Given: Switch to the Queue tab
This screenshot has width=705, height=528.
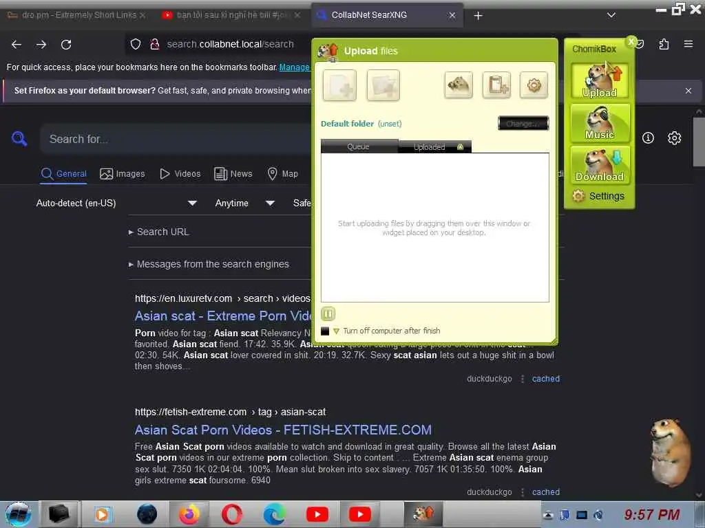Looking at the screenshot, I should 359,146.
